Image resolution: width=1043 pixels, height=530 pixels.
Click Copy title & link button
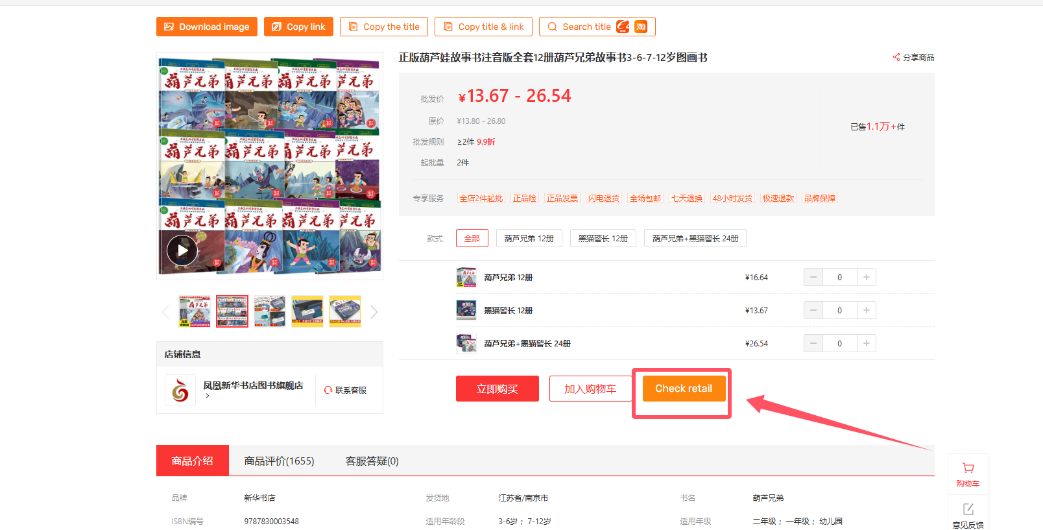point(483,27)
